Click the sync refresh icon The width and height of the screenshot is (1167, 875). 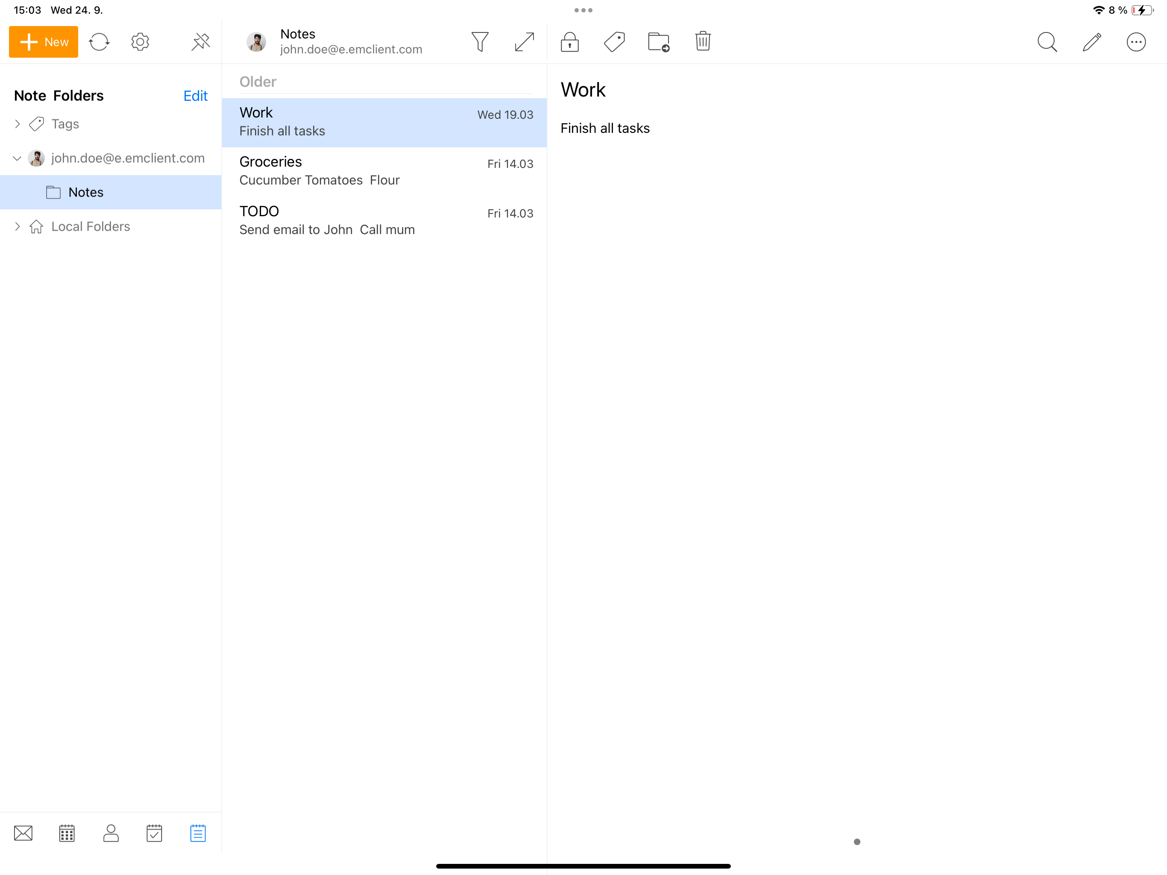[99, 42]
